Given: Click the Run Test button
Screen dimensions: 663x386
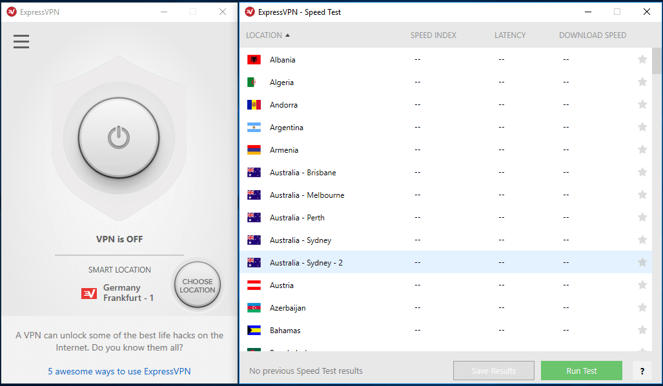Looking at the screenshot, I should 582,371.
